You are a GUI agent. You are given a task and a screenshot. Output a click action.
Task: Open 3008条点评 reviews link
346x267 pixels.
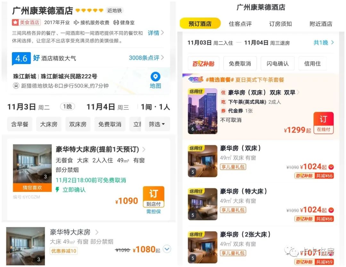(146, 58)
